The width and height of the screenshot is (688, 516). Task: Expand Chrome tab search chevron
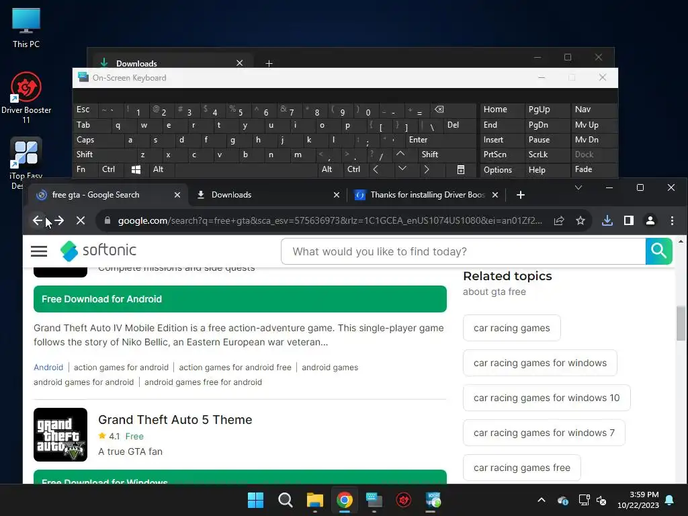coord(578,188)
